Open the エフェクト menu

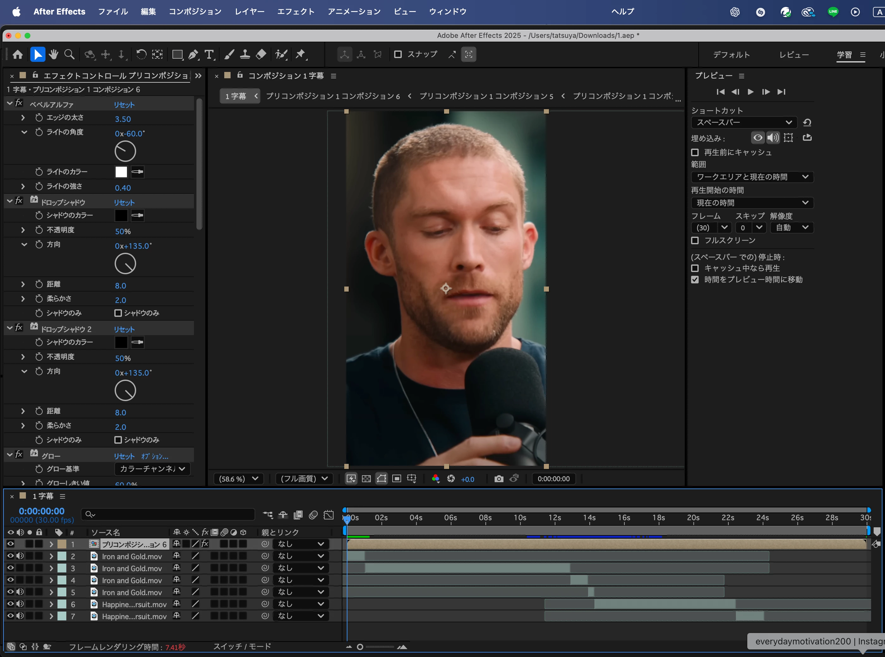(x=295, y=12)
